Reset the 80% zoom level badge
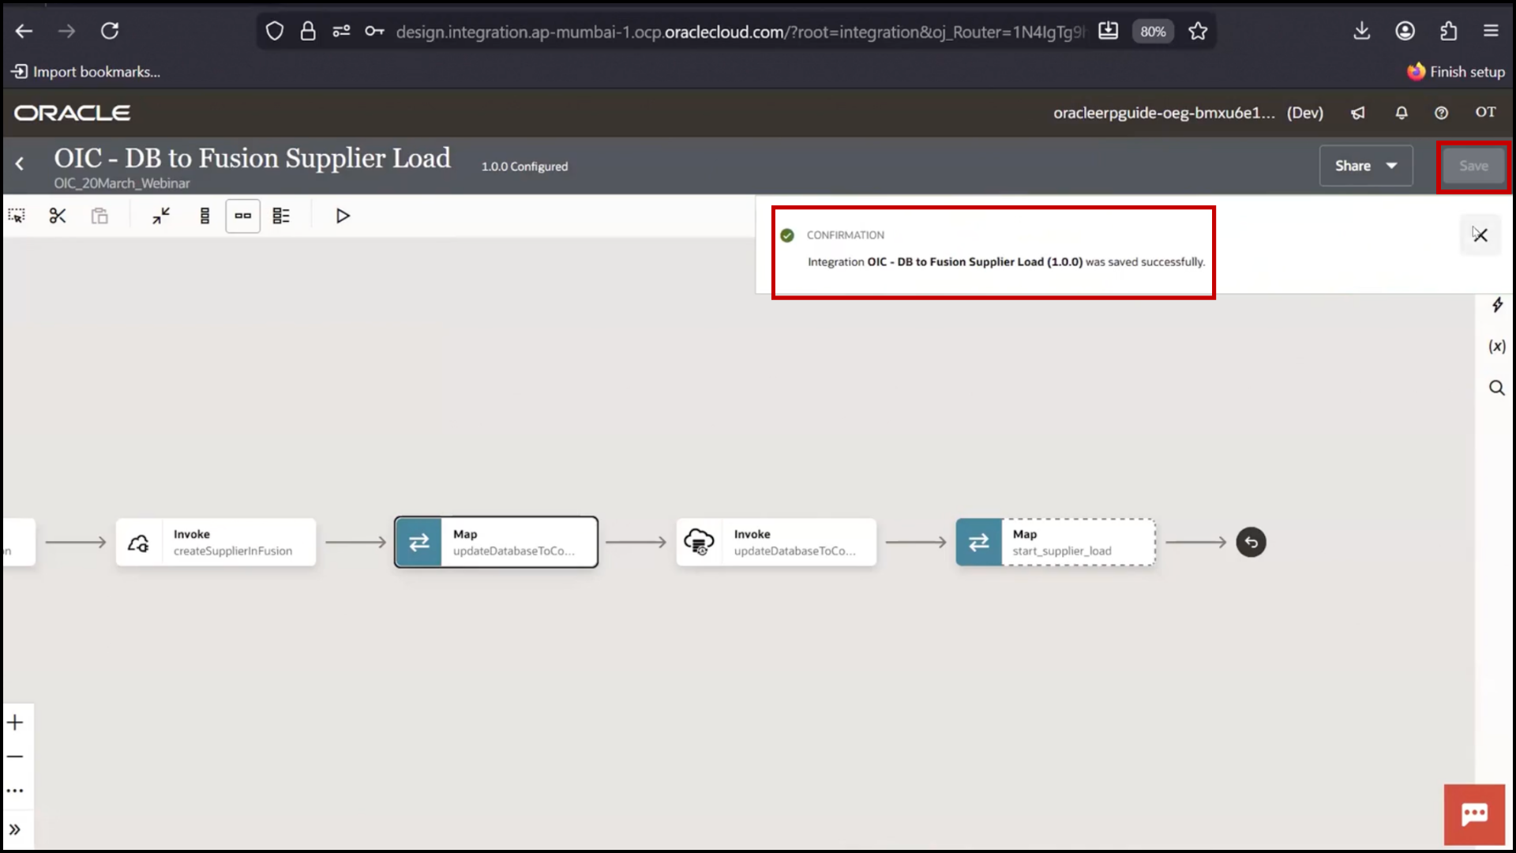This screenshot has width=1516, height=853. [x=1153, y=31]
